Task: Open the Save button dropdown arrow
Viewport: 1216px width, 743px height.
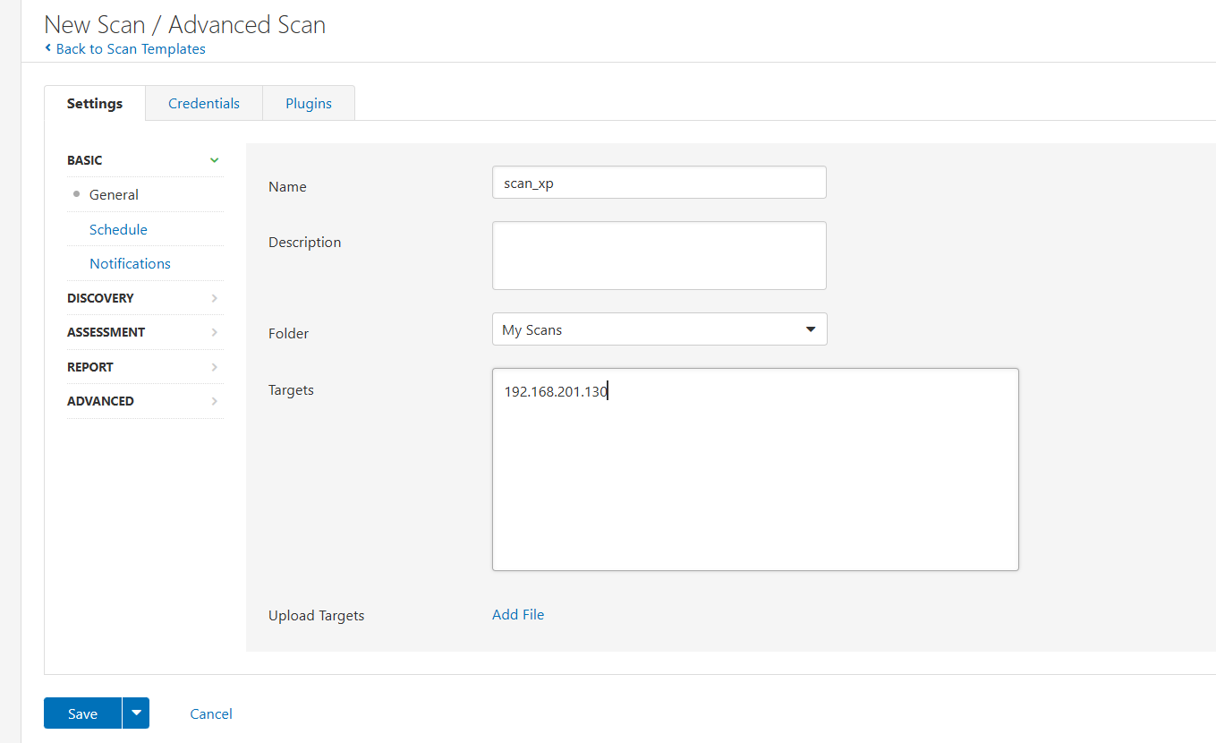Action: (x=136, y=713)
